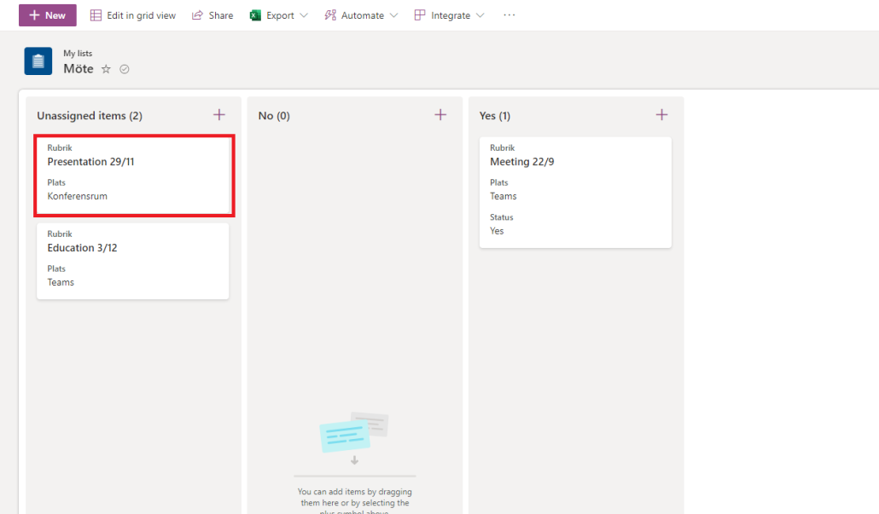Screen dimensions: 879x514
Task: Click the Export label
Action: [280, 15]
